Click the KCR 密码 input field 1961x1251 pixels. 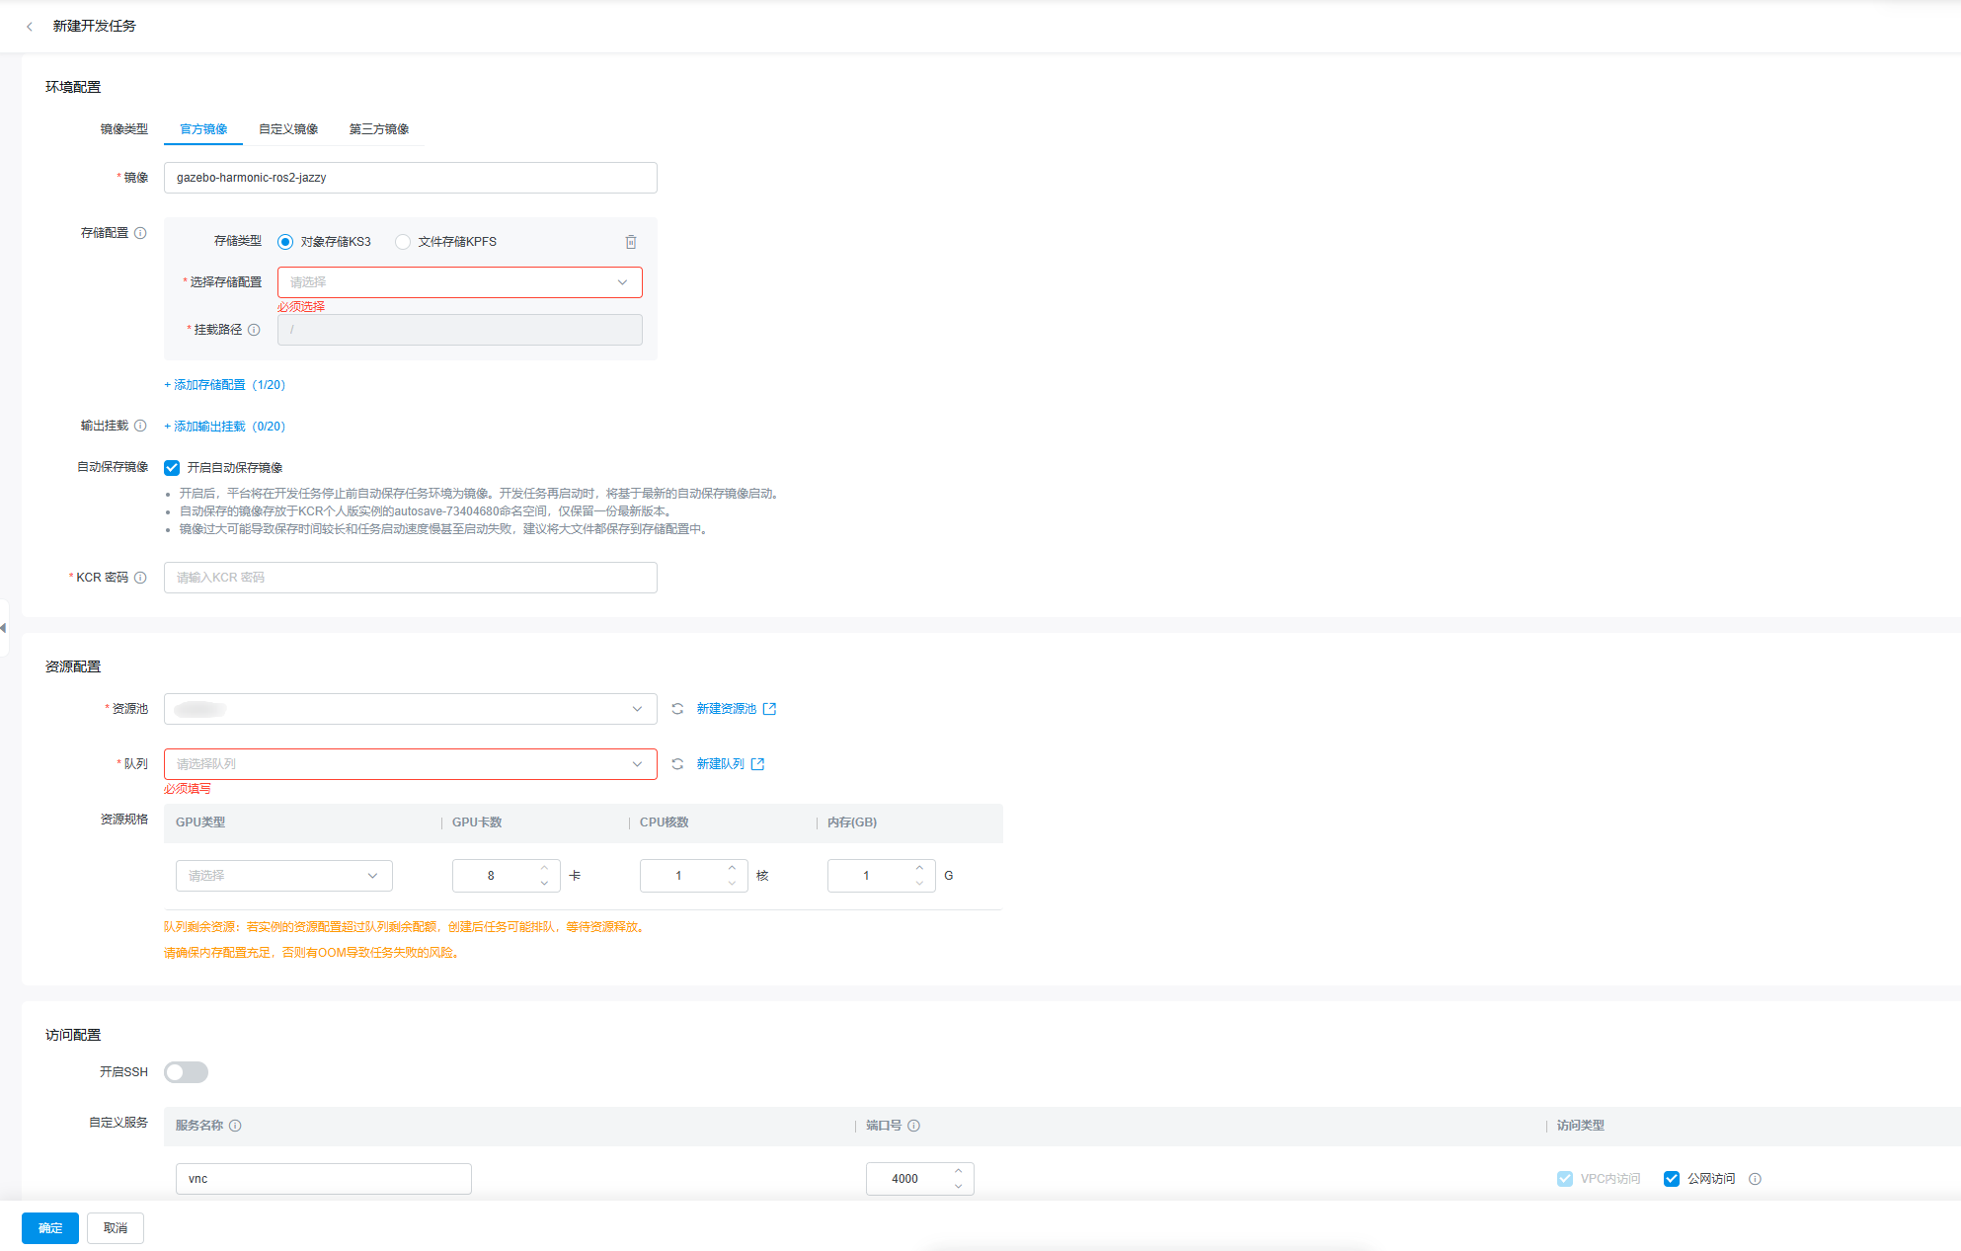[x=410, y=578]
